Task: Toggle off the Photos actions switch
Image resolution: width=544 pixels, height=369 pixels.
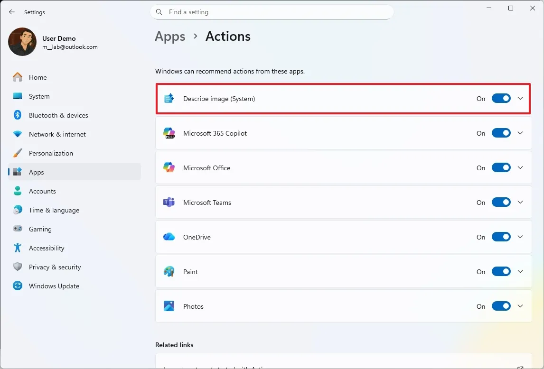Action: pos(501,306)
